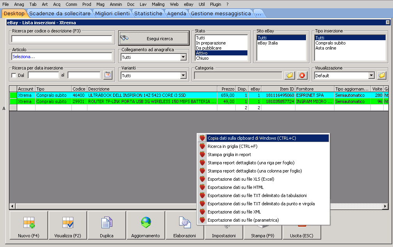
Task: Click the Duplica button
Action: [107, 226]
